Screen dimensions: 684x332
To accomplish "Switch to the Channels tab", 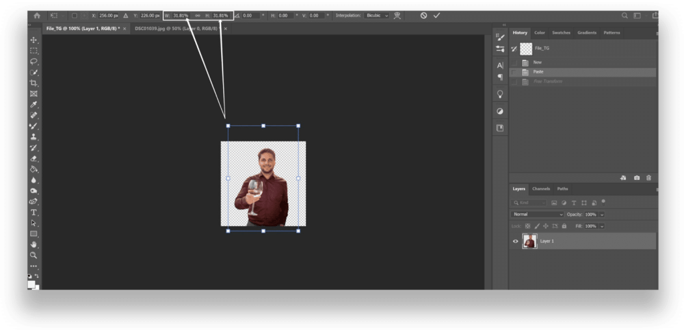I will [x=541, y=189].
